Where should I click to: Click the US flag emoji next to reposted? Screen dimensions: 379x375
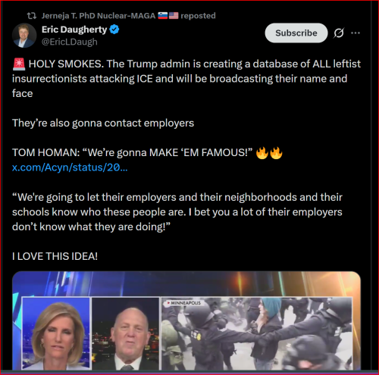(x=174, y=16)
